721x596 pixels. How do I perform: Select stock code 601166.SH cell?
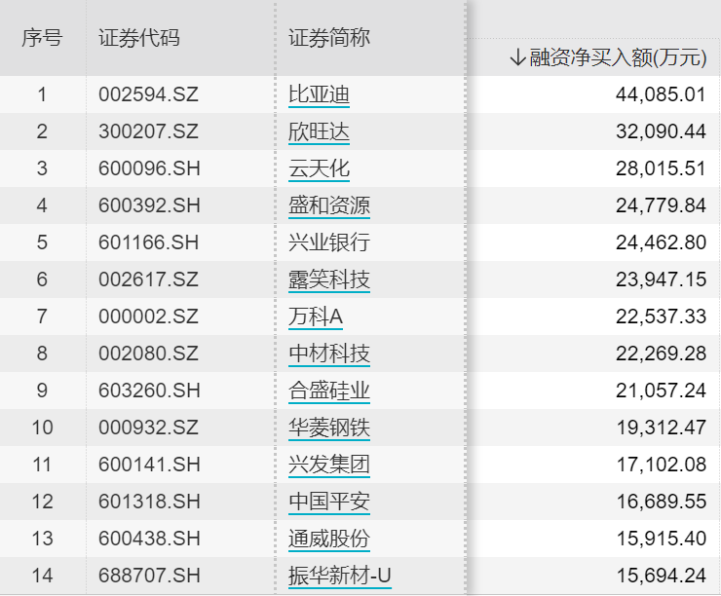[x=149, y=242]
